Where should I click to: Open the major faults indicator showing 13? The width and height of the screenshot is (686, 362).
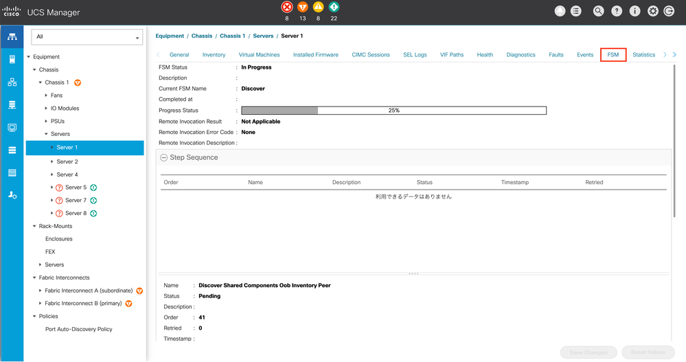tap(302, 7)
